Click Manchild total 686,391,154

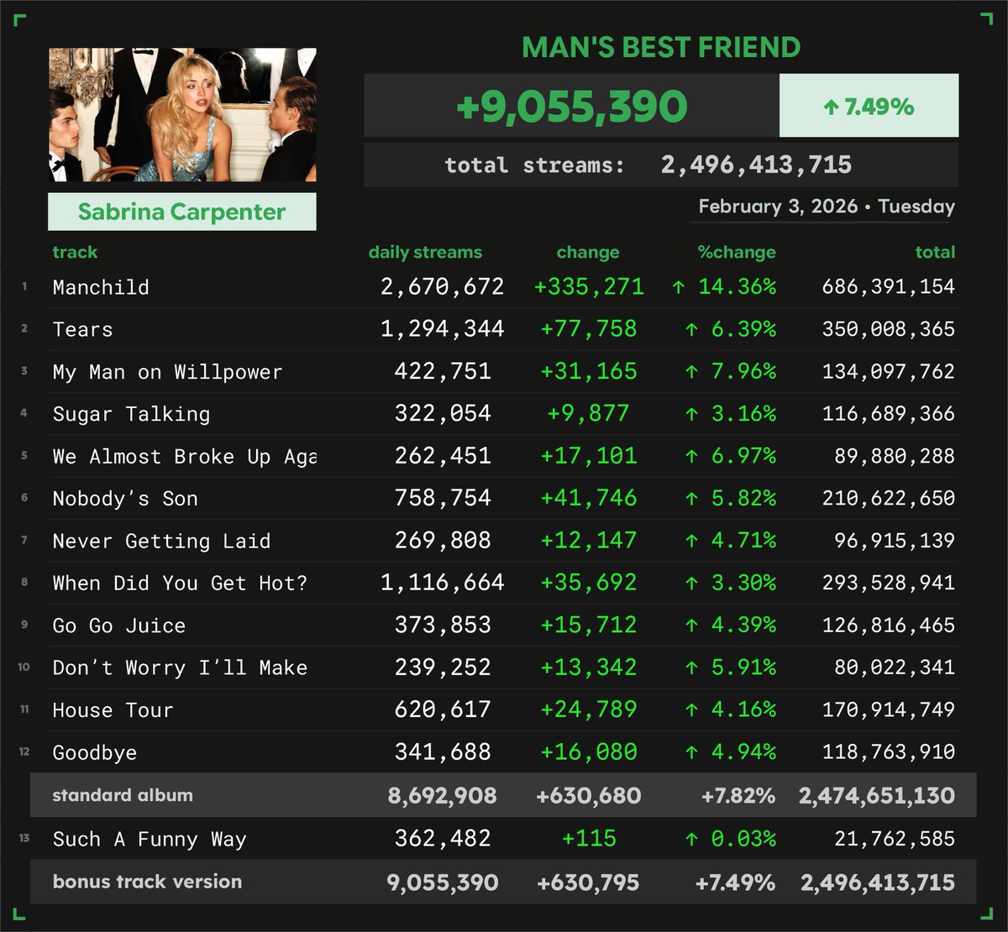click(x=889, y=286)
